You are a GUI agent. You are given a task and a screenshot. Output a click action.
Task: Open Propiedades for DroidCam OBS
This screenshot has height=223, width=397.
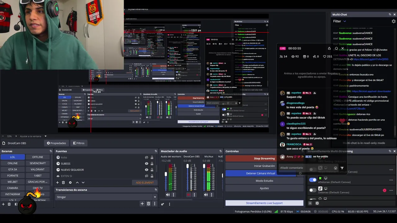click(x=56, y=143)
